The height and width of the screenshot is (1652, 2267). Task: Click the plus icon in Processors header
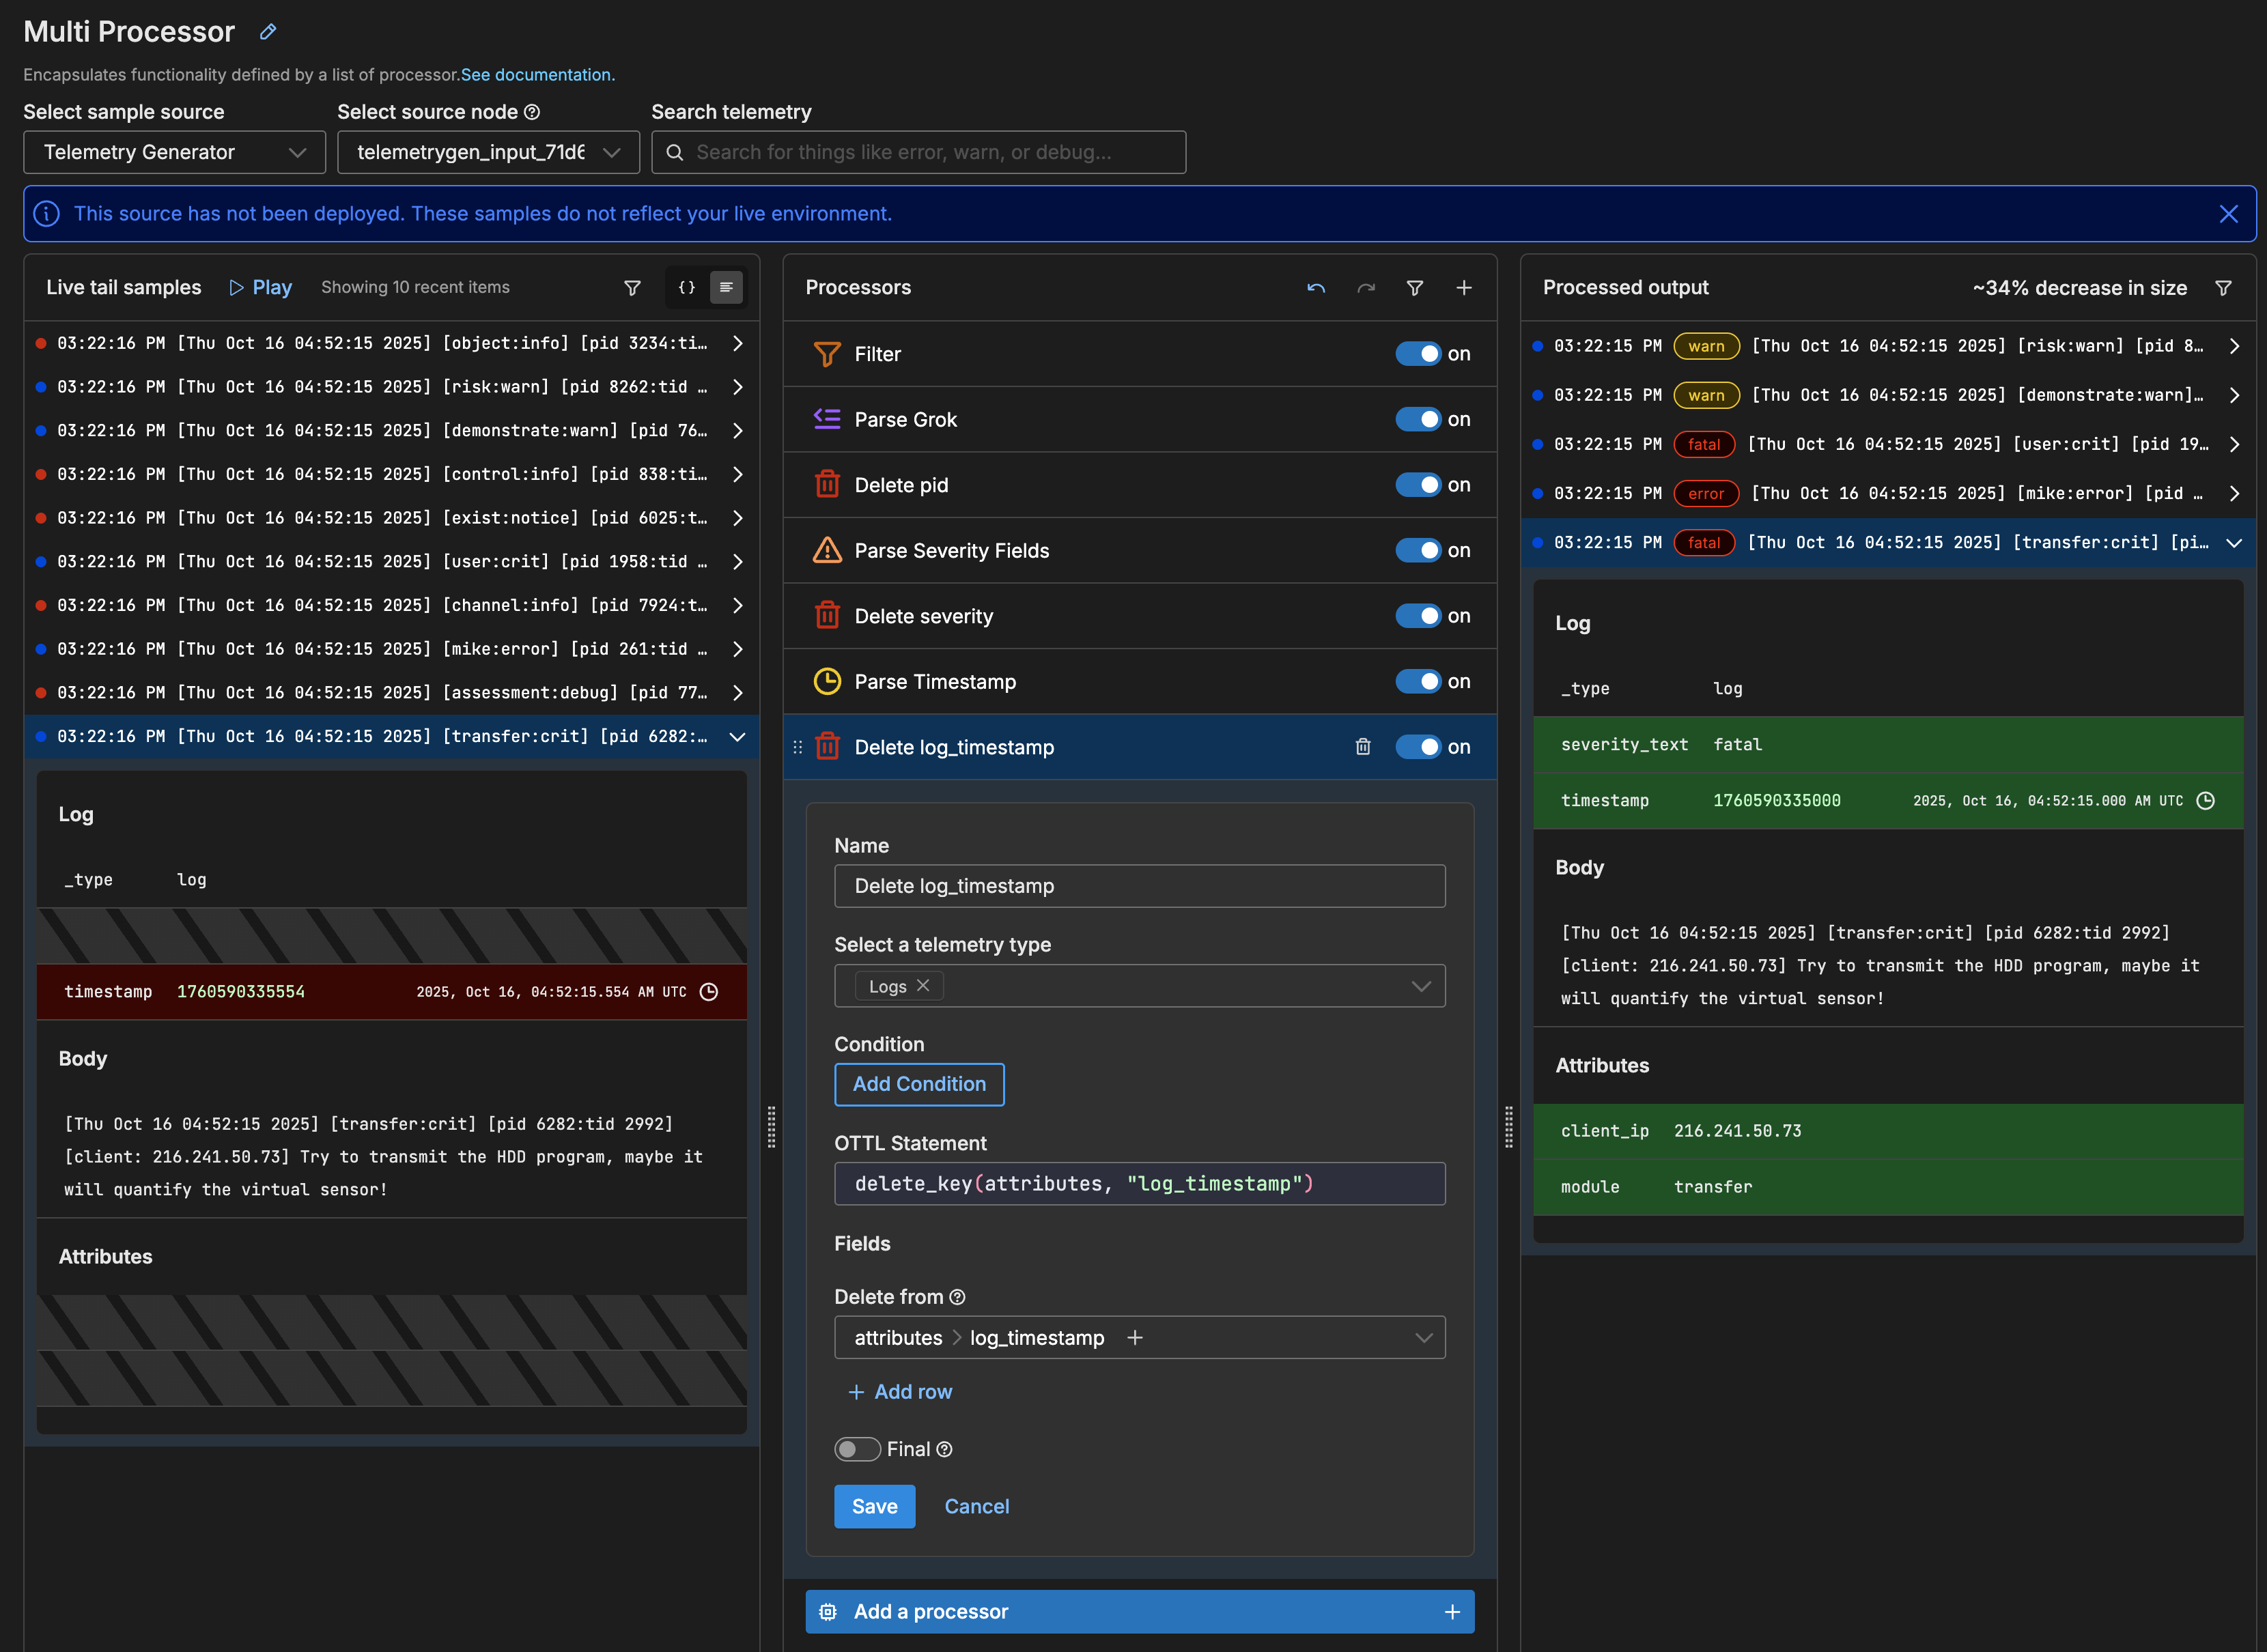(x=1463, y=288)
